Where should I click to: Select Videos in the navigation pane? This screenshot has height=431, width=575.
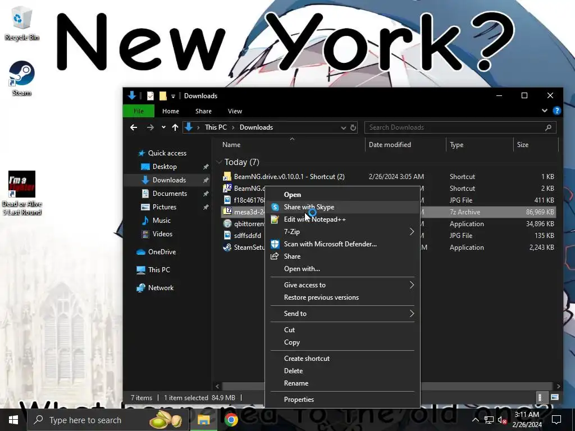coord(162,234)
